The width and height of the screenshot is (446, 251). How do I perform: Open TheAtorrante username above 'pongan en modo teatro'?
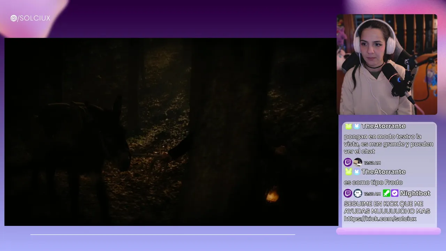(x=383, y=126)
